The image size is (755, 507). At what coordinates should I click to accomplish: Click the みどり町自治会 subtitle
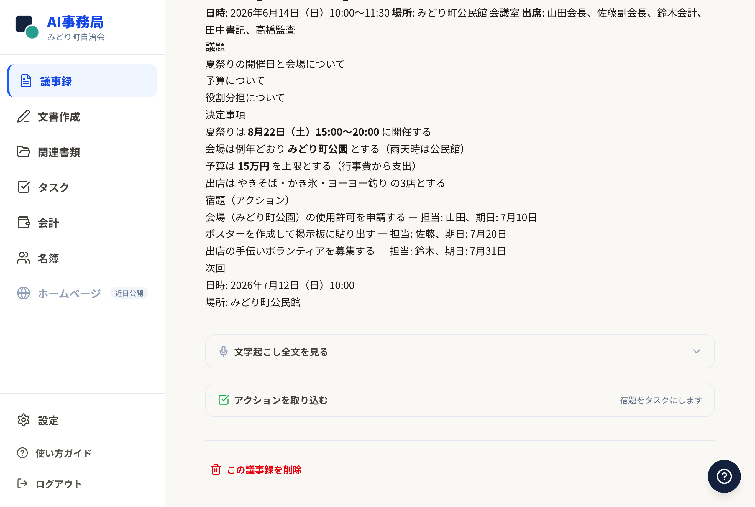pyautogui.click(x=76, y=37)
